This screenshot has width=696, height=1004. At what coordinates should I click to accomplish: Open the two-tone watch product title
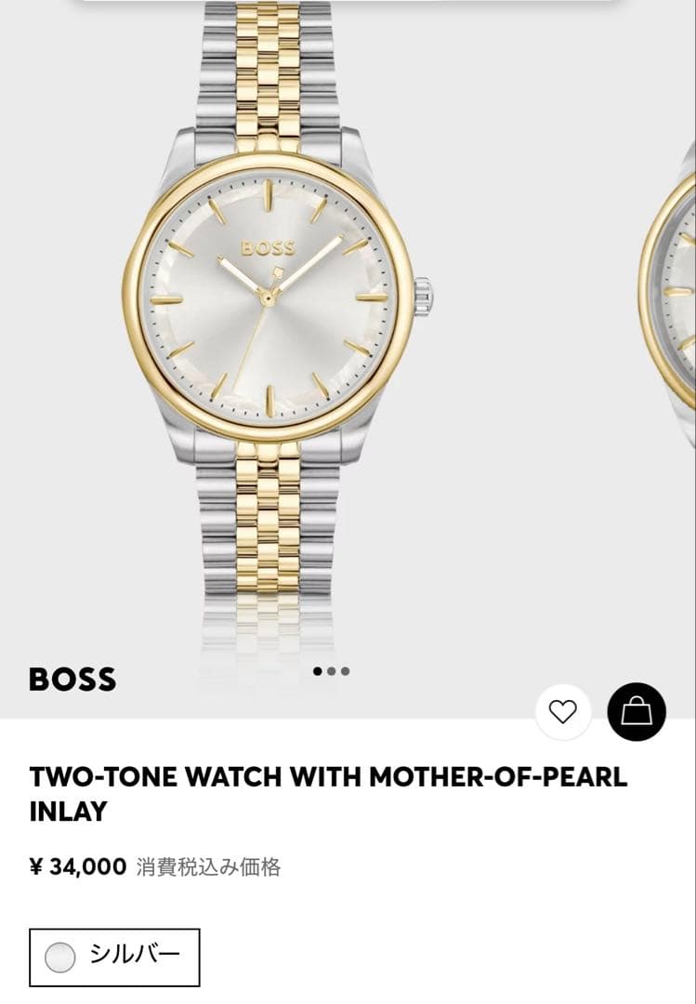[328, 794]
